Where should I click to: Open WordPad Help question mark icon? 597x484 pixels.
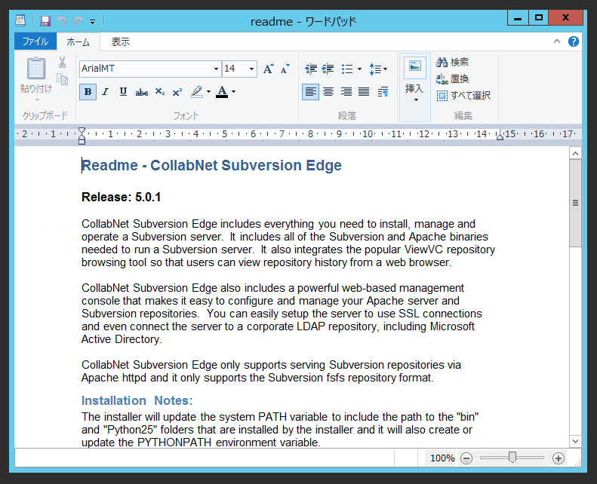[x=574, y=41]
